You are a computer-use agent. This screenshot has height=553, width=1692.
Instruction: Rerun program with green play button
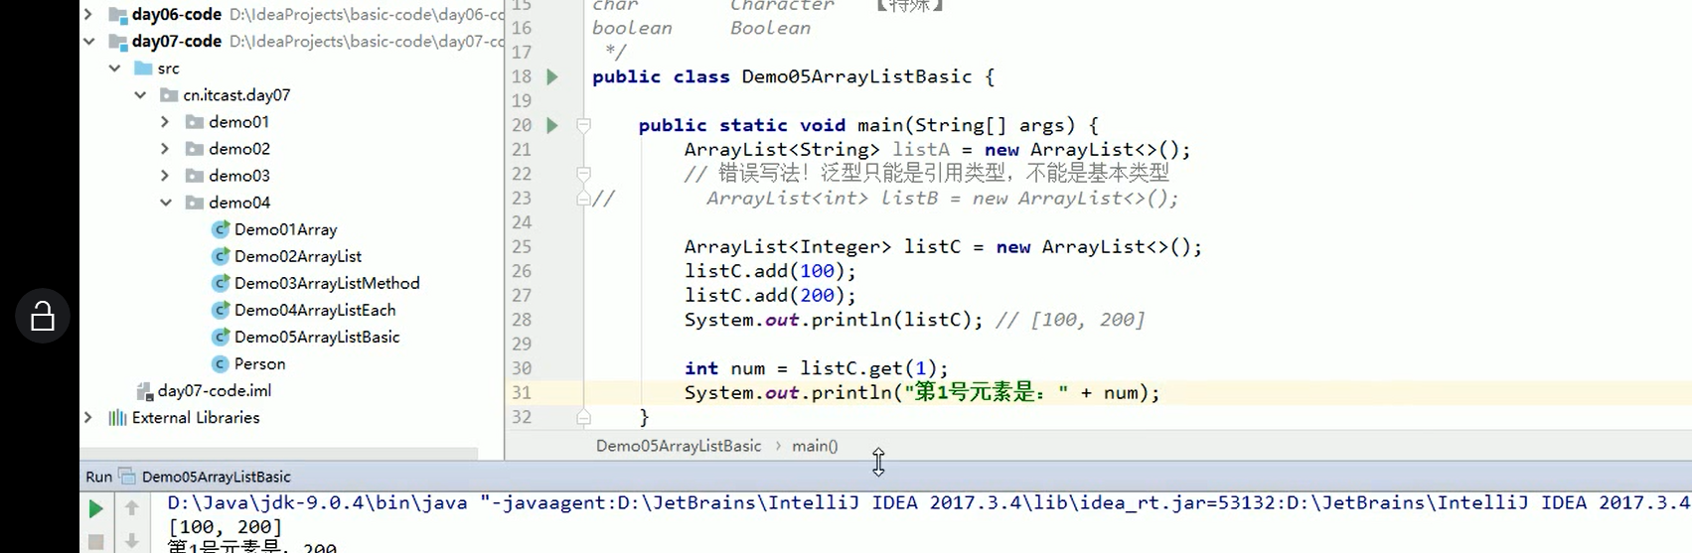95,508
